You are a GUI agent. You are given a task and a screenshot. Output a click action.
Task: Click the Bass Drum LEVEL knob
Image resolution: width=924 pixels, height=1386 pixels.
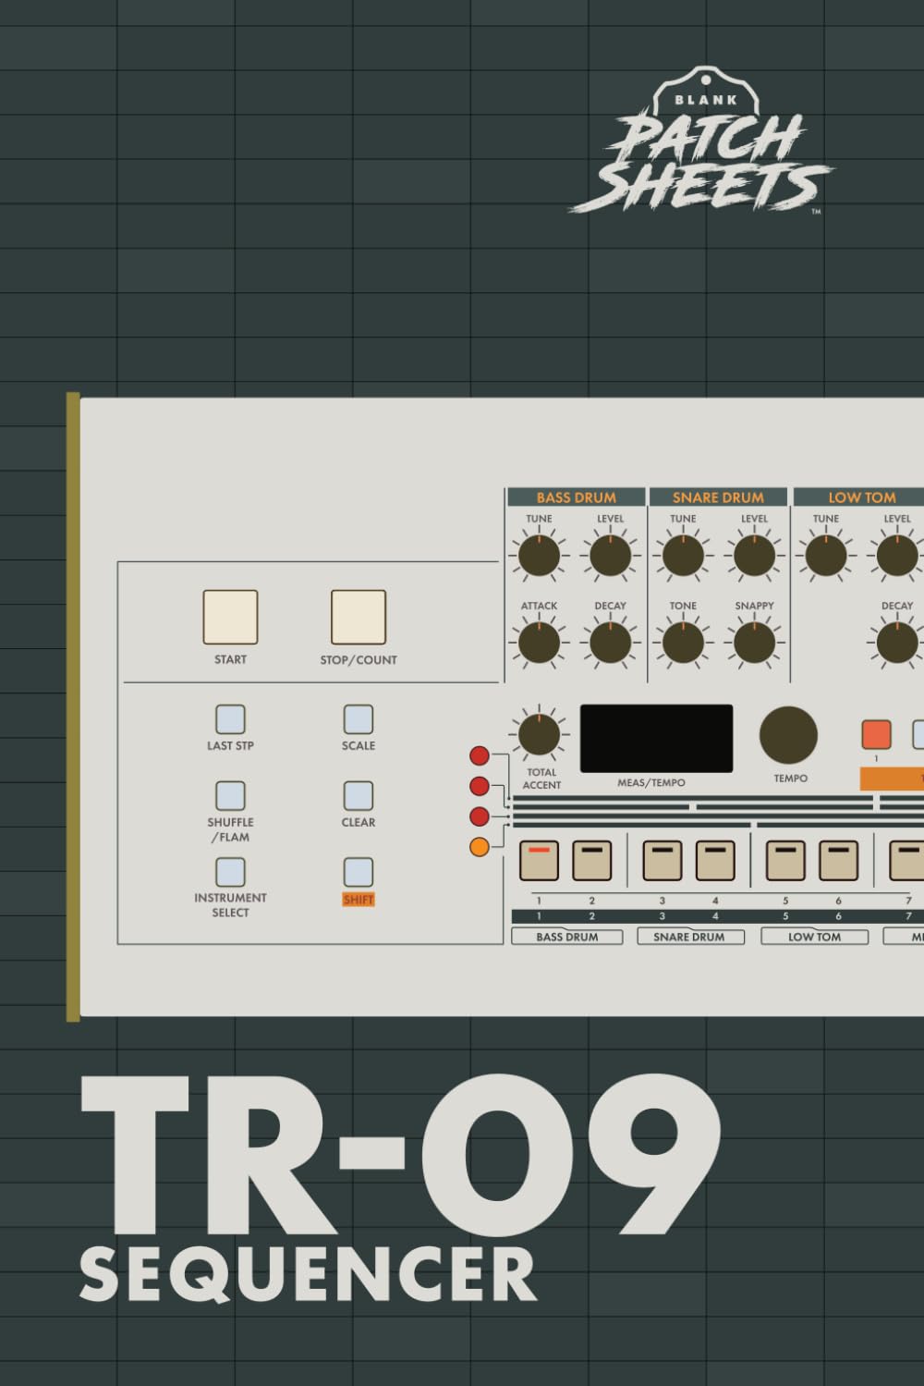[610, 557]
